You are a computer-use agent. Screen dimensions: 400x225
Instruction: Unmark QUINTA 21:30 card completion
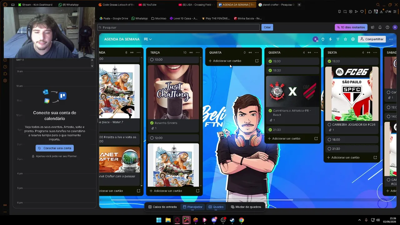270,130
